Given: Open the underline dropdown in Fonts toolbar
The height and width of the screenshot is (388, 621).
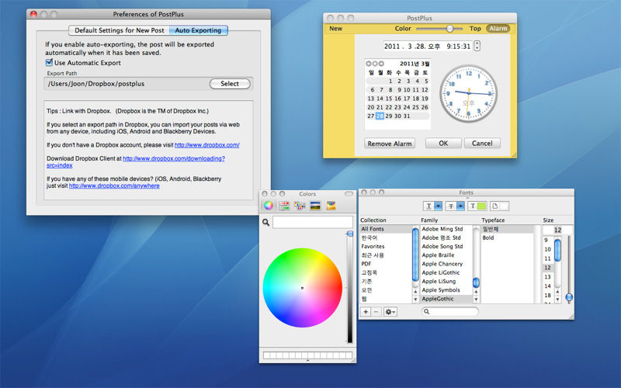Looking at the screenshot, I should click(438, 206).
